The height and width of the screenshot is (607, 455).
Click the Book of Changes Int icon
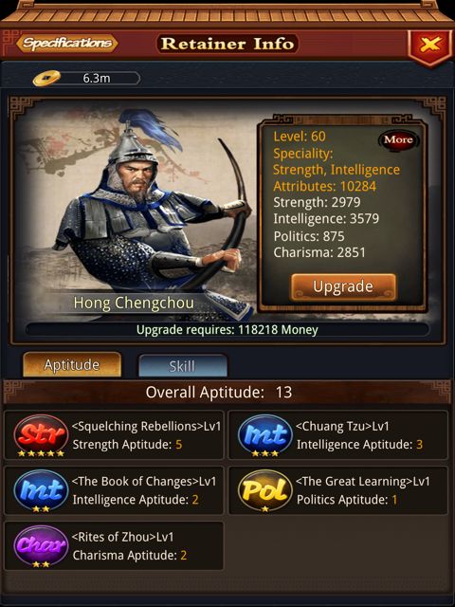click(x=42, y=488)
